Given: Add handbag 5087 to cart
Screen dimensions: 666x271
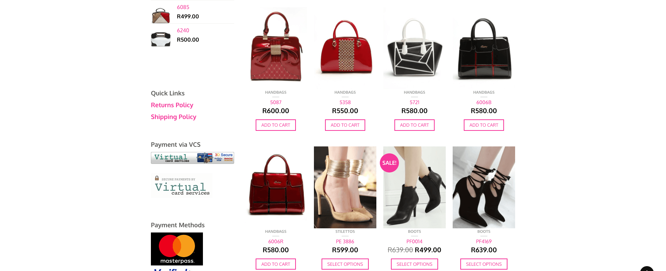Looking at the screenshot, I should (276, 125).
